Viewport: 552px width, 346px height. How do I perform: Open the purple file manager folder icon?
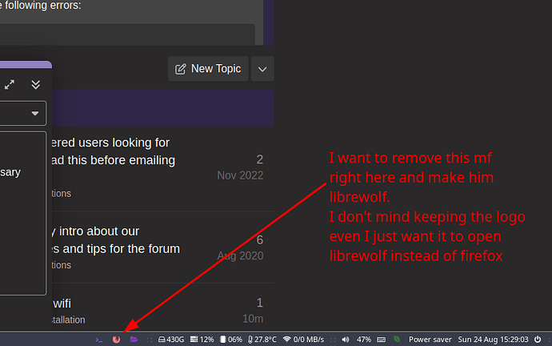(x=134, y=339)
